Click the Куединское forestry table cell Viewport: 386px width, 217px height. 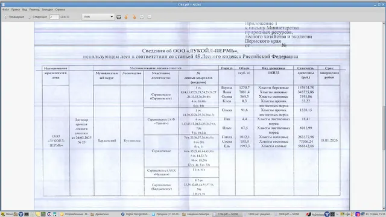pos(132,140)
